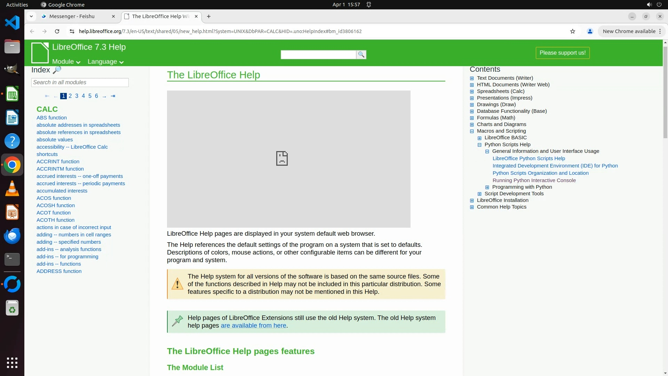Screen dimensions: 668x376
Task: Launch Thunderbird from the dock
Action: pyautogui.click(x=12, y=236)
